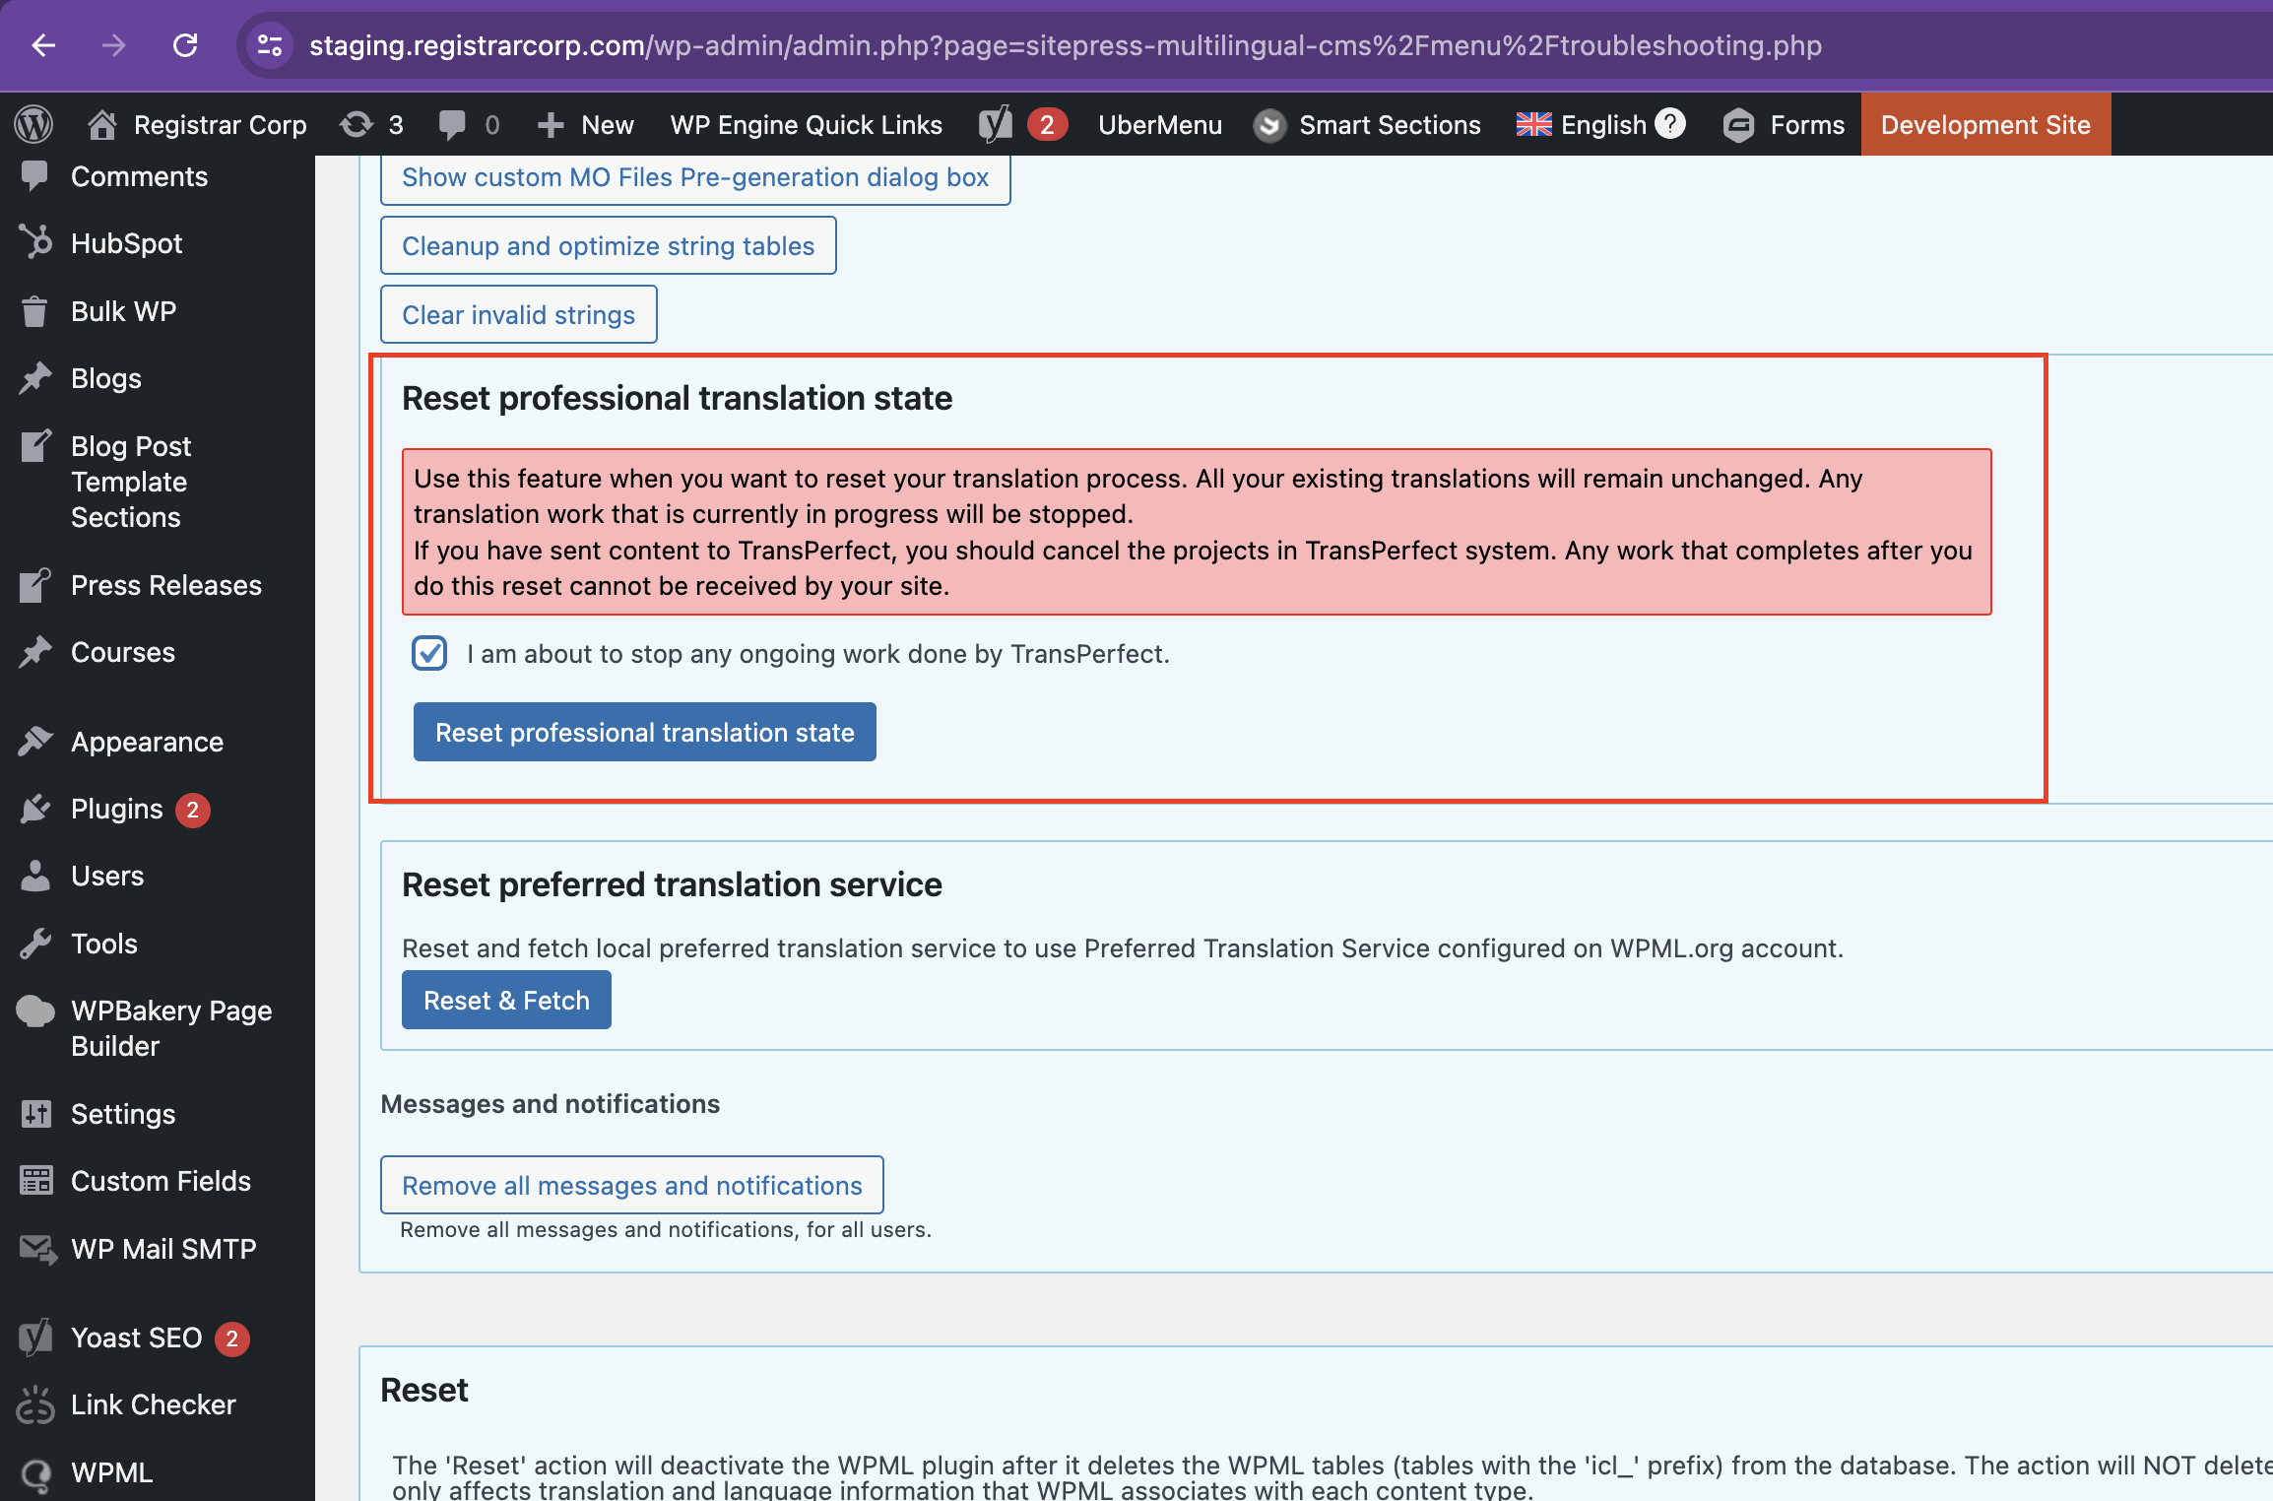The image size is (2273, 1501).
Task: Click Remove all messages and notifications
Action: click(x=632, y=1185)
